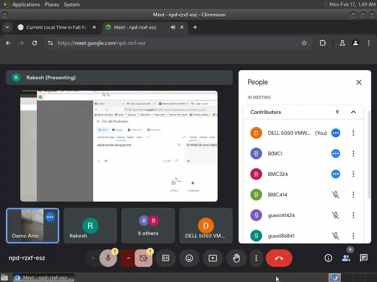Open the Extensions puzzle icon
Viewport: 377px width, 282px height.
click(x=323, y=43)
